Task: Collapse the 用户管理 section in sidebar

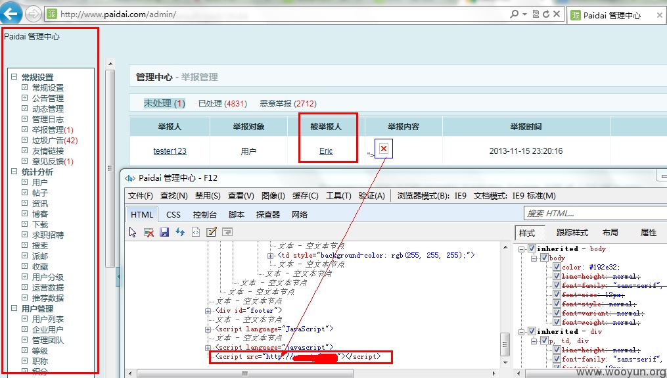Action: coord(14,308)
